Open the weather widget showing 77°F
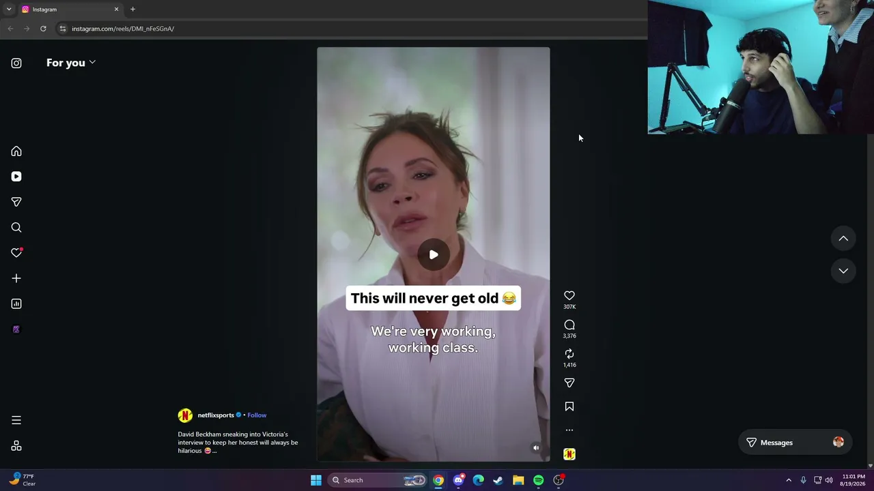 click(22, 480)
